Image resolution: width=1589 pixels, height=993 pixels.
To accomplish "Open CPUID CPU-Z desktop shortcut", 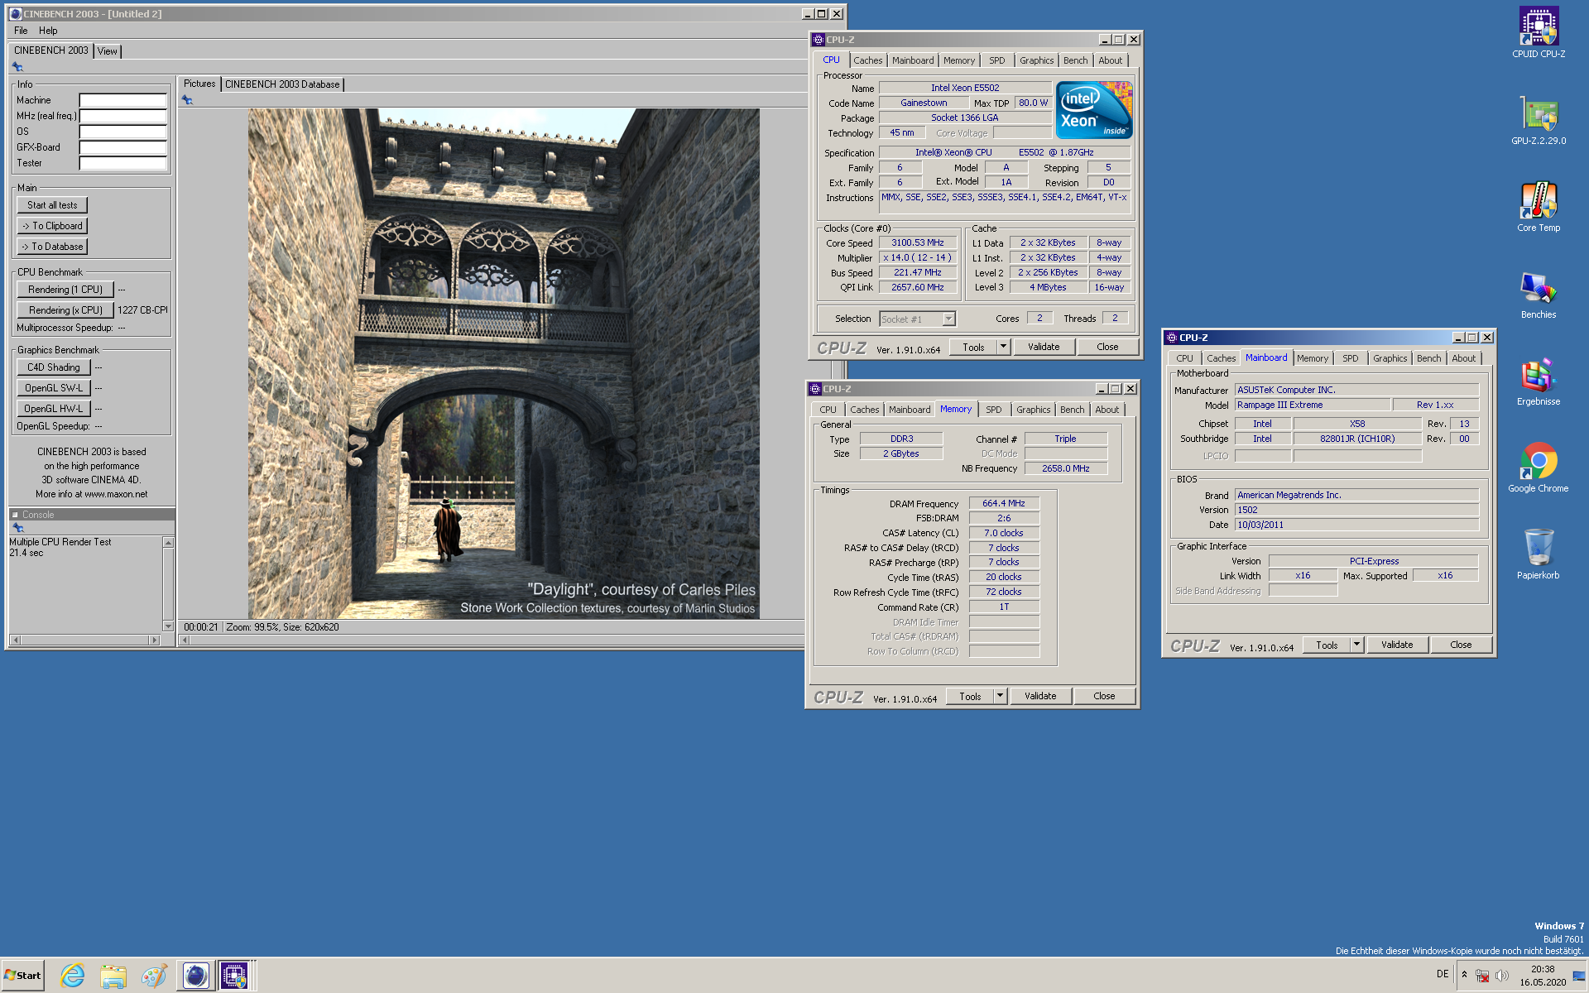I will (x=1539, y=33).
